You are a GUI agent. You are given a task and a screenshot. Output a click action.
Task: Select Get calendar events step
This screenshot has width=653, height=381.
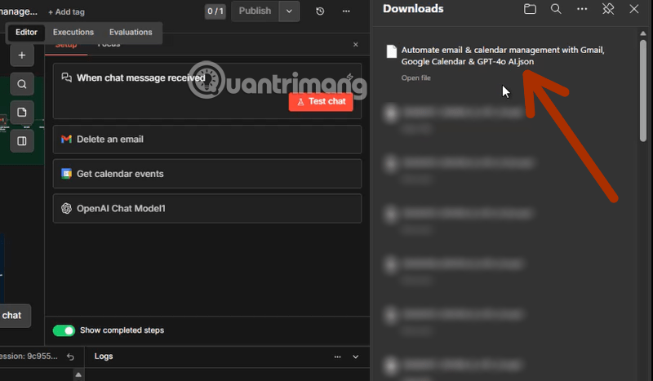tap(207, 174)
